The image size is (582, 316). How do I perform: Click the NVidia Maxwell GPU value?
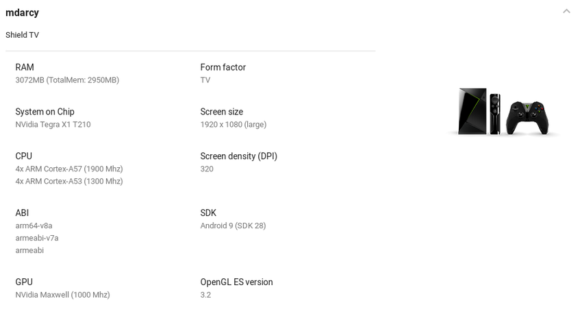click(62, 295)
